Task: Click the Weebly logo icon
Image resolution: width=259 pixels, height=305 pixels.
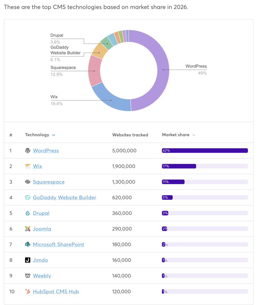Action: (28, 276)
